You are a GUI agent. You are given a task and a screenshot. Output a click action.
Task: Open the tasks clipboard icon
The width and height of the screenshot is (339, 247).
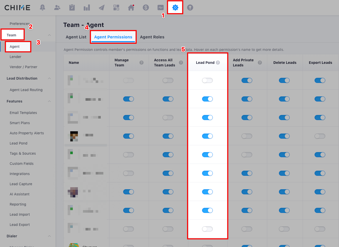tap(72, 8)
